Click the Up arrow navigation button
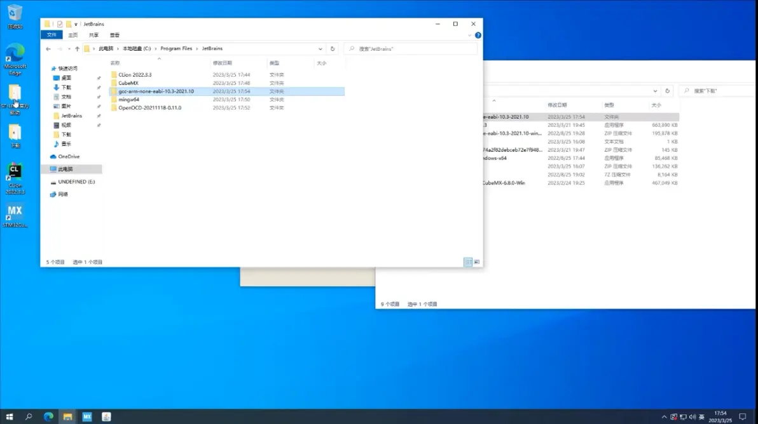The width and height of the screenshot is (758, 424). click(x=77, y=49)
